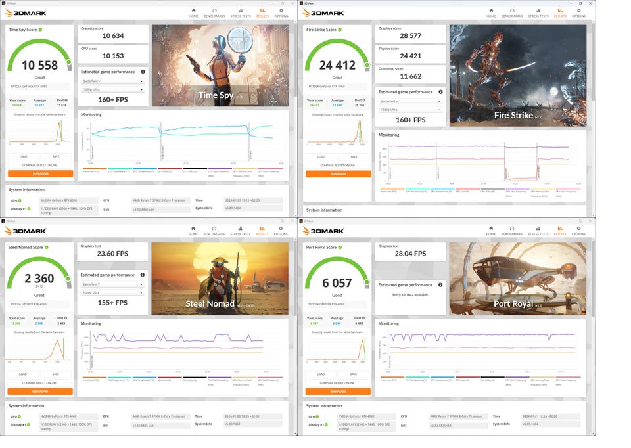This screenshot has height=448, width=631.
Task: Click Options gear in the Fire Strike window
Action: click(578, 11)
